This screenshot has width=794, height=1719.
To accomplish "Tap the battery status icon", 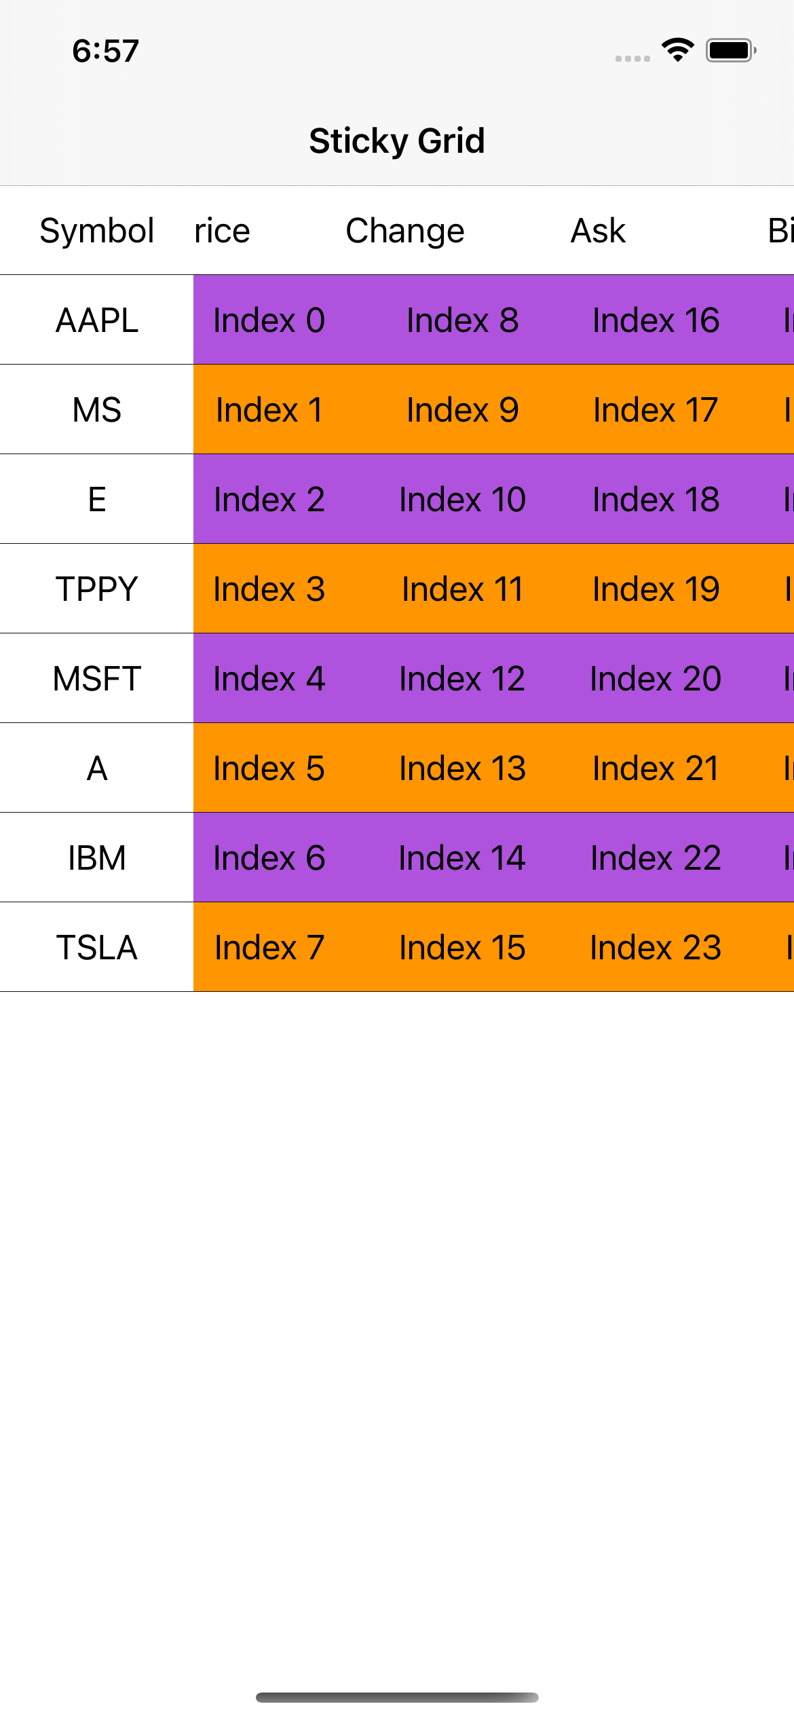I will click(730, 50).
